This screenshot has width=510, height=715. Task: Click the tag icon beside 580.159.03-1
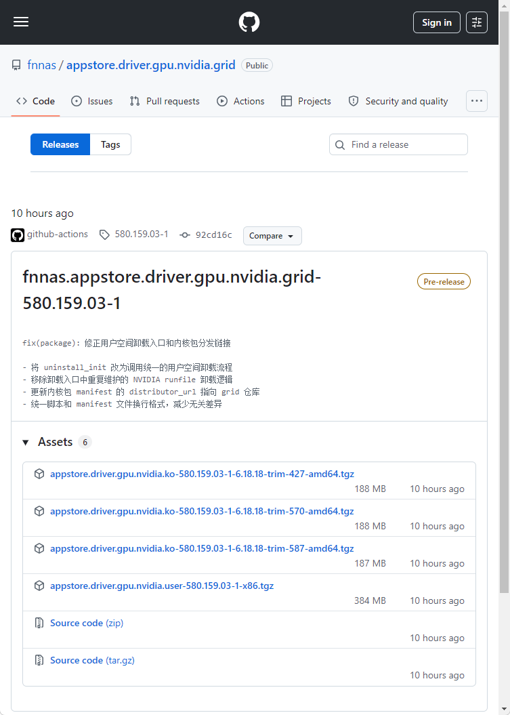pyautogui.click(x=104, y=235)
